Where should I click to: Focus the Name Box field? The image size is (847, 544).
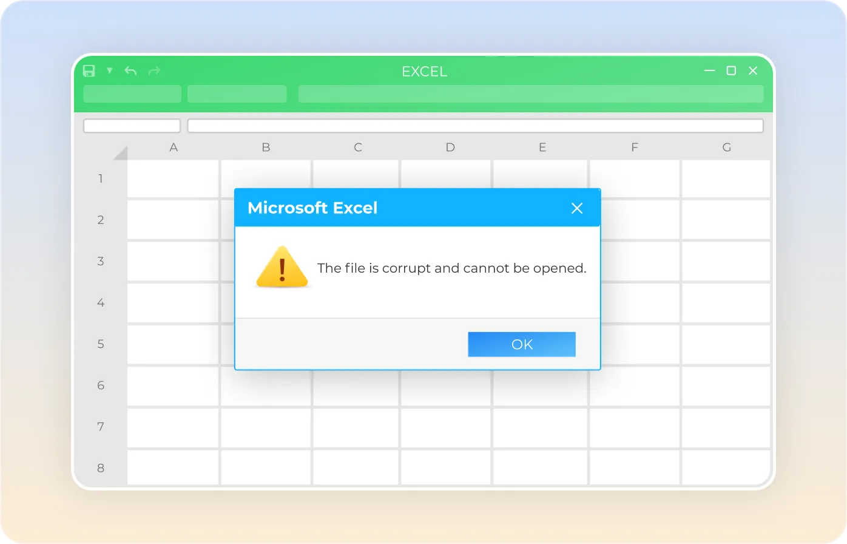(132, 126)
